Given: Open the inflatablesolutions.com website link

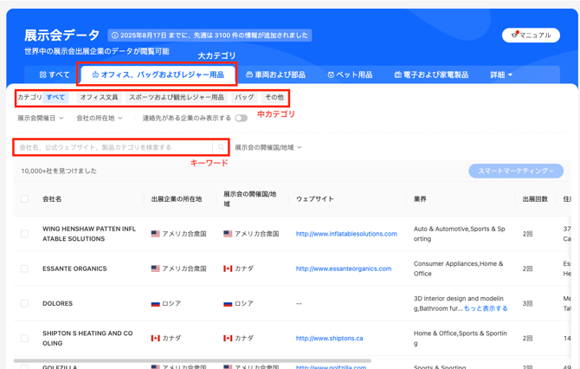Looking at the screenshot, I should [x=346, y=234].
